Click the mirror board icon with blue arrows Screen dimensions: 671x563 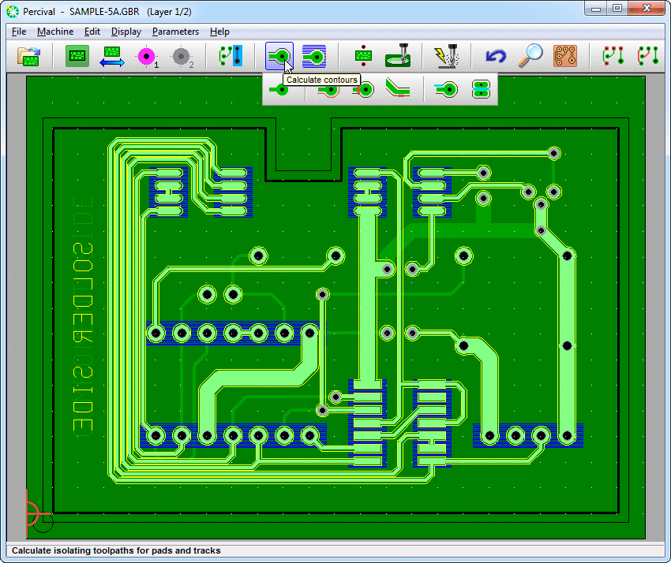[112, 57]
